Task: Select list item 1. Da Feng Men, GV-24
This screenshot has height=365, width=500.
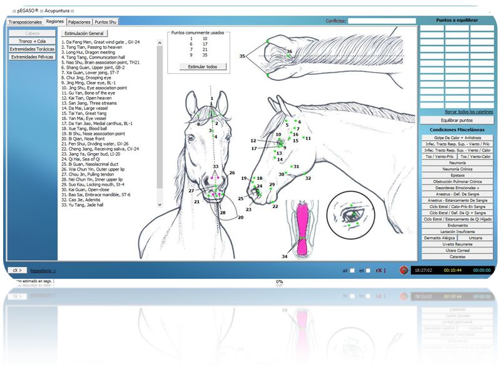Action: pos(101,42)
